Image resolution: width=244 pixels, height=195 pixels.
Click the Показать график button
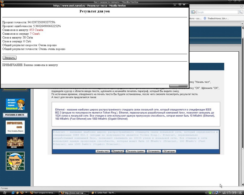click(x=135, y=151)
